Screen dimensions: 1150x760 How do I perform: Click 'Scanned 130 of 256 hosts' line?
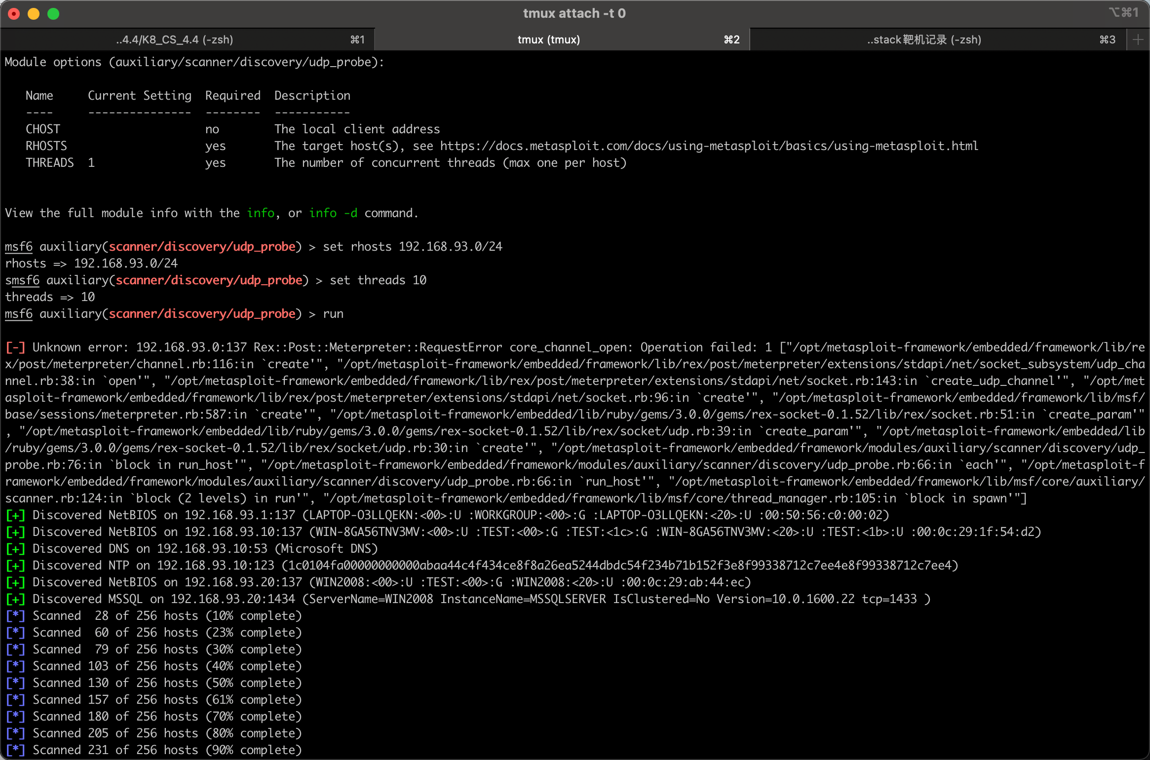coord(153,683)
